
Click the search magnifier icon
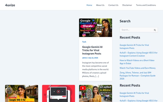155,30
